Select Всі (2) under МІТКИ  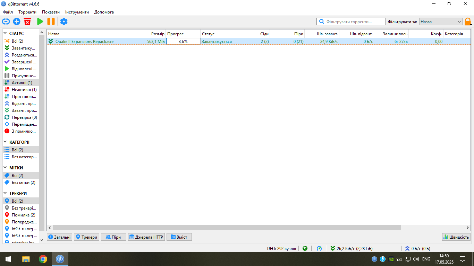pyautogui.click(x=21, y=176)
